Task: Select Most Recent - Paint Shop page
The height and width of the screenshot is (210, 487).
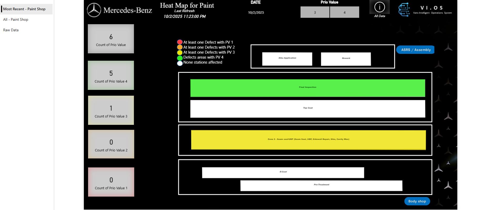Action: click(x=24, y=9)
